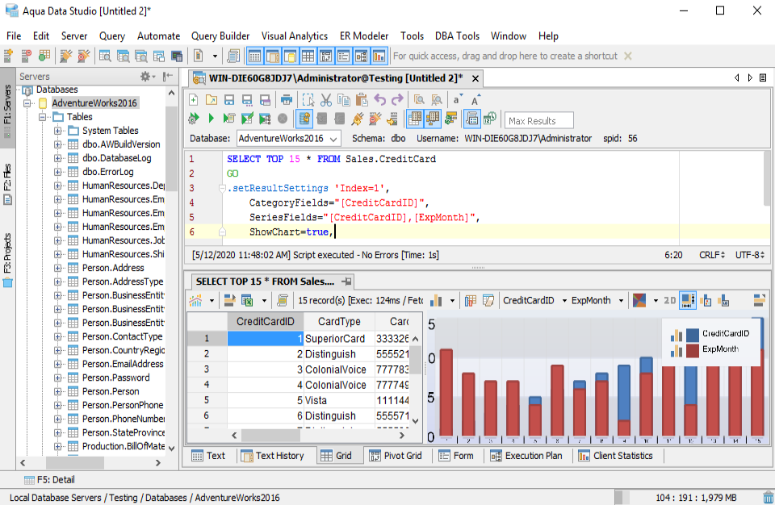The image size is (775, 505).
Task: Open the Database AdventureWorks2016 dropdown
Action: pos(289,139)
